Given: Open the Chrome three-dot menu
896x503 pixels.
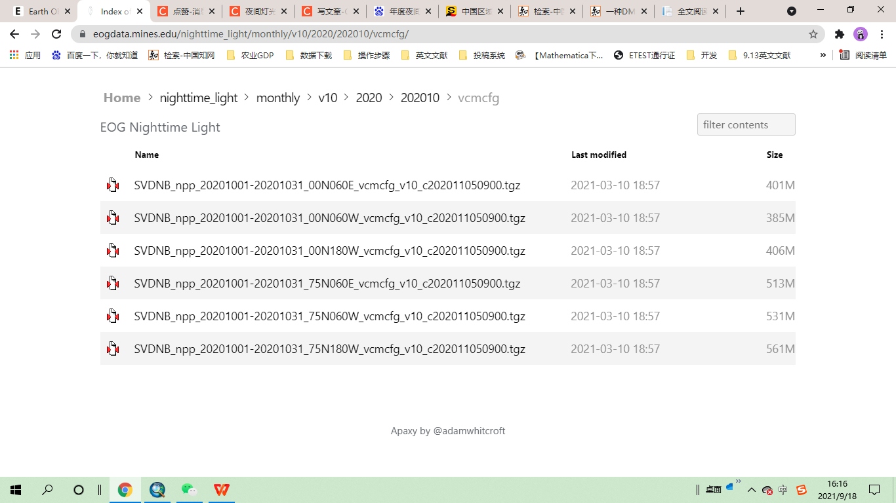Looking at the screenshot, I should coord(881,34).
